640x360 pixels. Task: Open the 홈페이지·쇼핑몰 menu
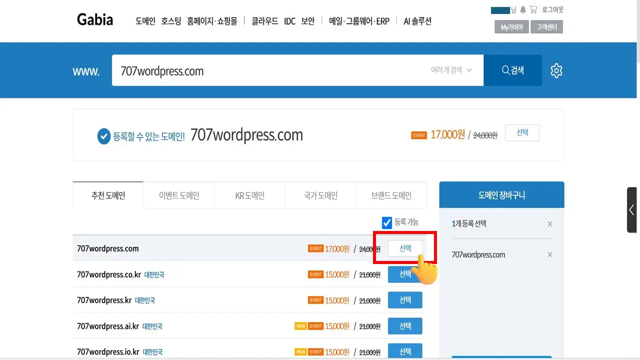click(212, 21)
